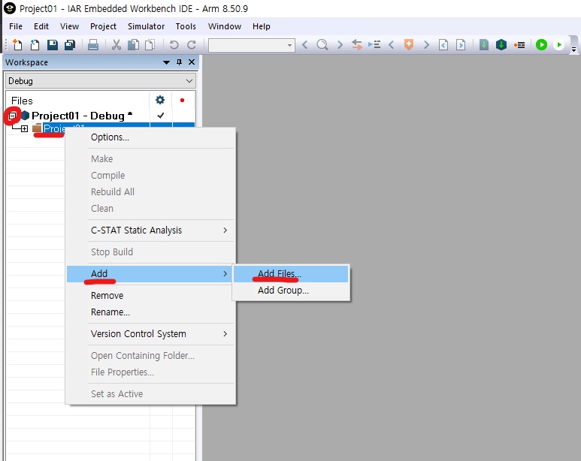The image size is (581, 461).
Task: Open the Simulator menu
Action: [146, 26]
